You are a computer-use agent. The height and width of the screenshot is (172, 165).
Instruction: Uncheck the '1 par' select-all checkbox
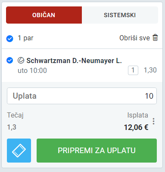click(10, 39)
